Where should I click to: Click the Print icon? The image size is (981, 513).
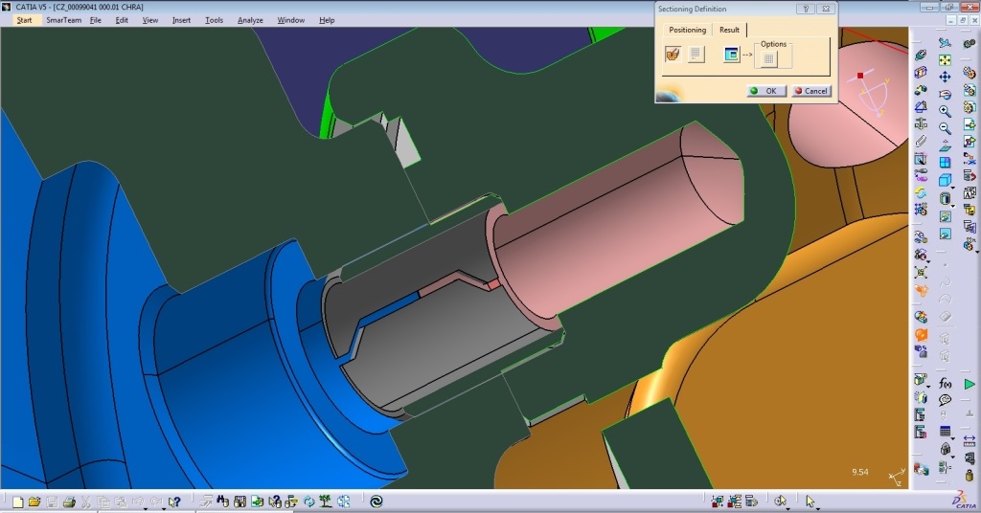[x=69, y=502]
